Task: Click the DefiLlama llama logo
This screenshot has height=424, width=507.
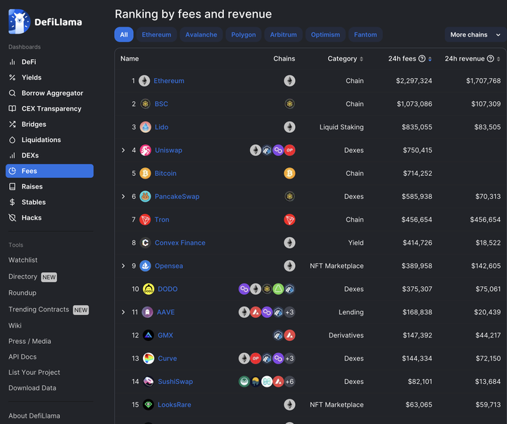Action: 19,22
